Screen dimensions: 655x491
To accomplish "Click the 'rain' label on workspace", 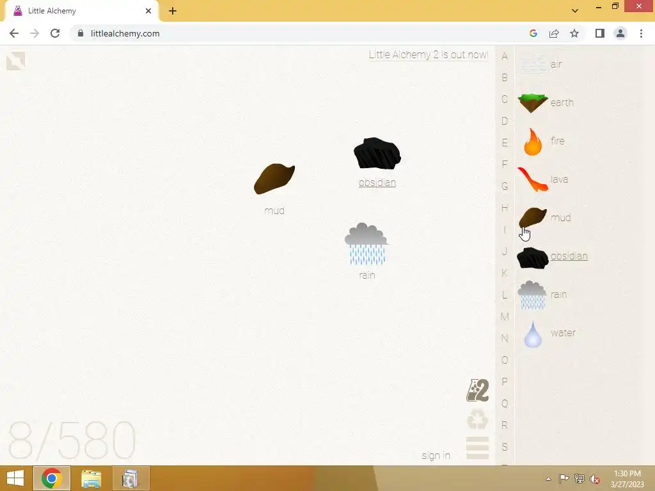I will [x=367, y=276].
